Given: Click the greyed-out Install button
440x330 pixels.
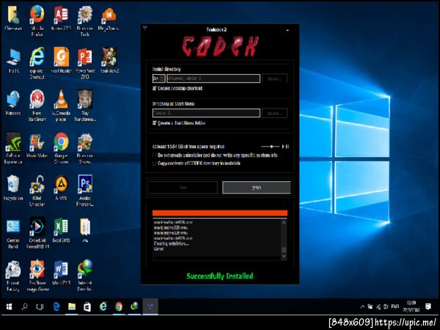Looking at the screenshot, I should [183, 188].
